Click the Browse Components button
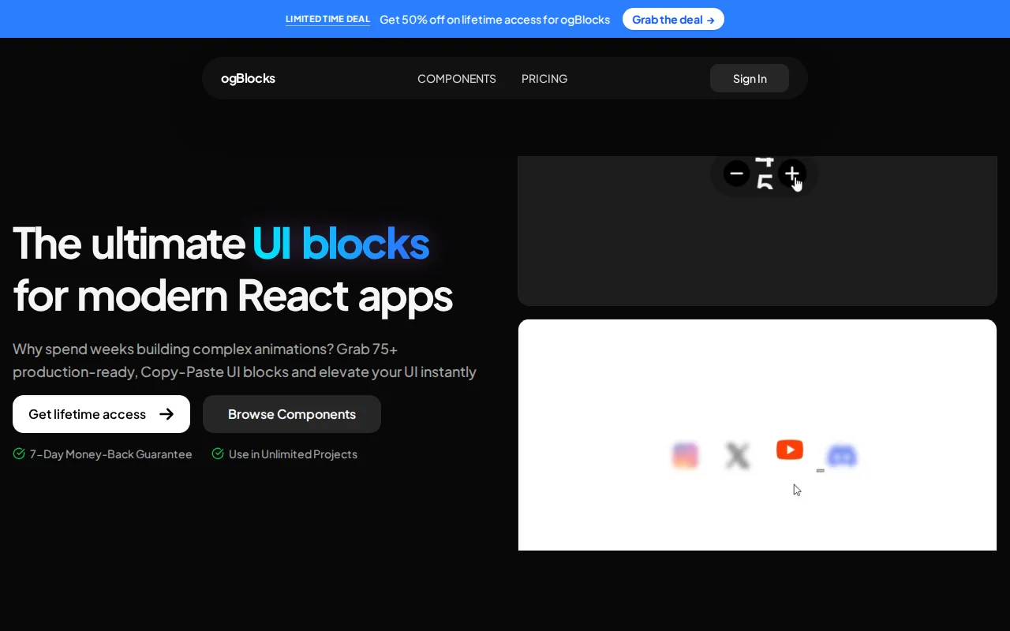 coord(292,414)
